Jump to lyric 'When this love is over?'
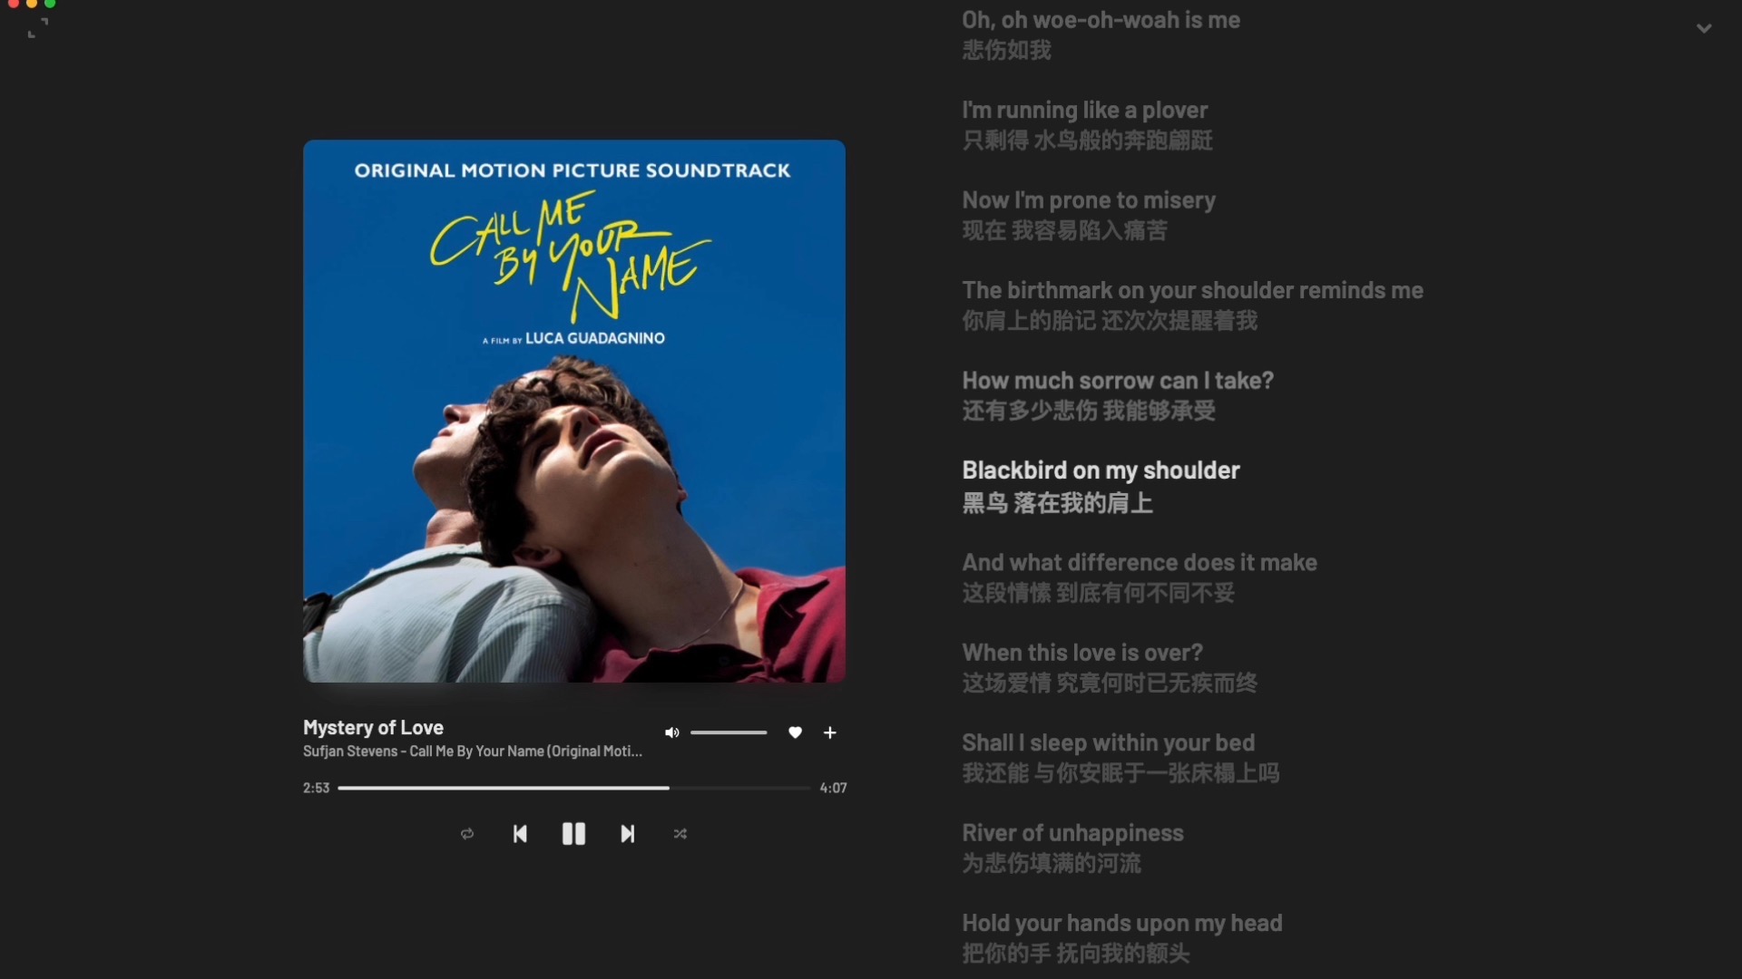The height and width of the screenshot is (979, 1742). (1082, 653)
